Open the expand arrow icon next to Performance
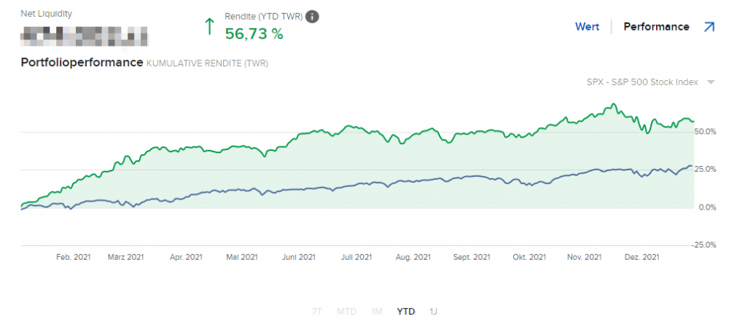This screenshot has height=324, width=729. coord(709,27)
